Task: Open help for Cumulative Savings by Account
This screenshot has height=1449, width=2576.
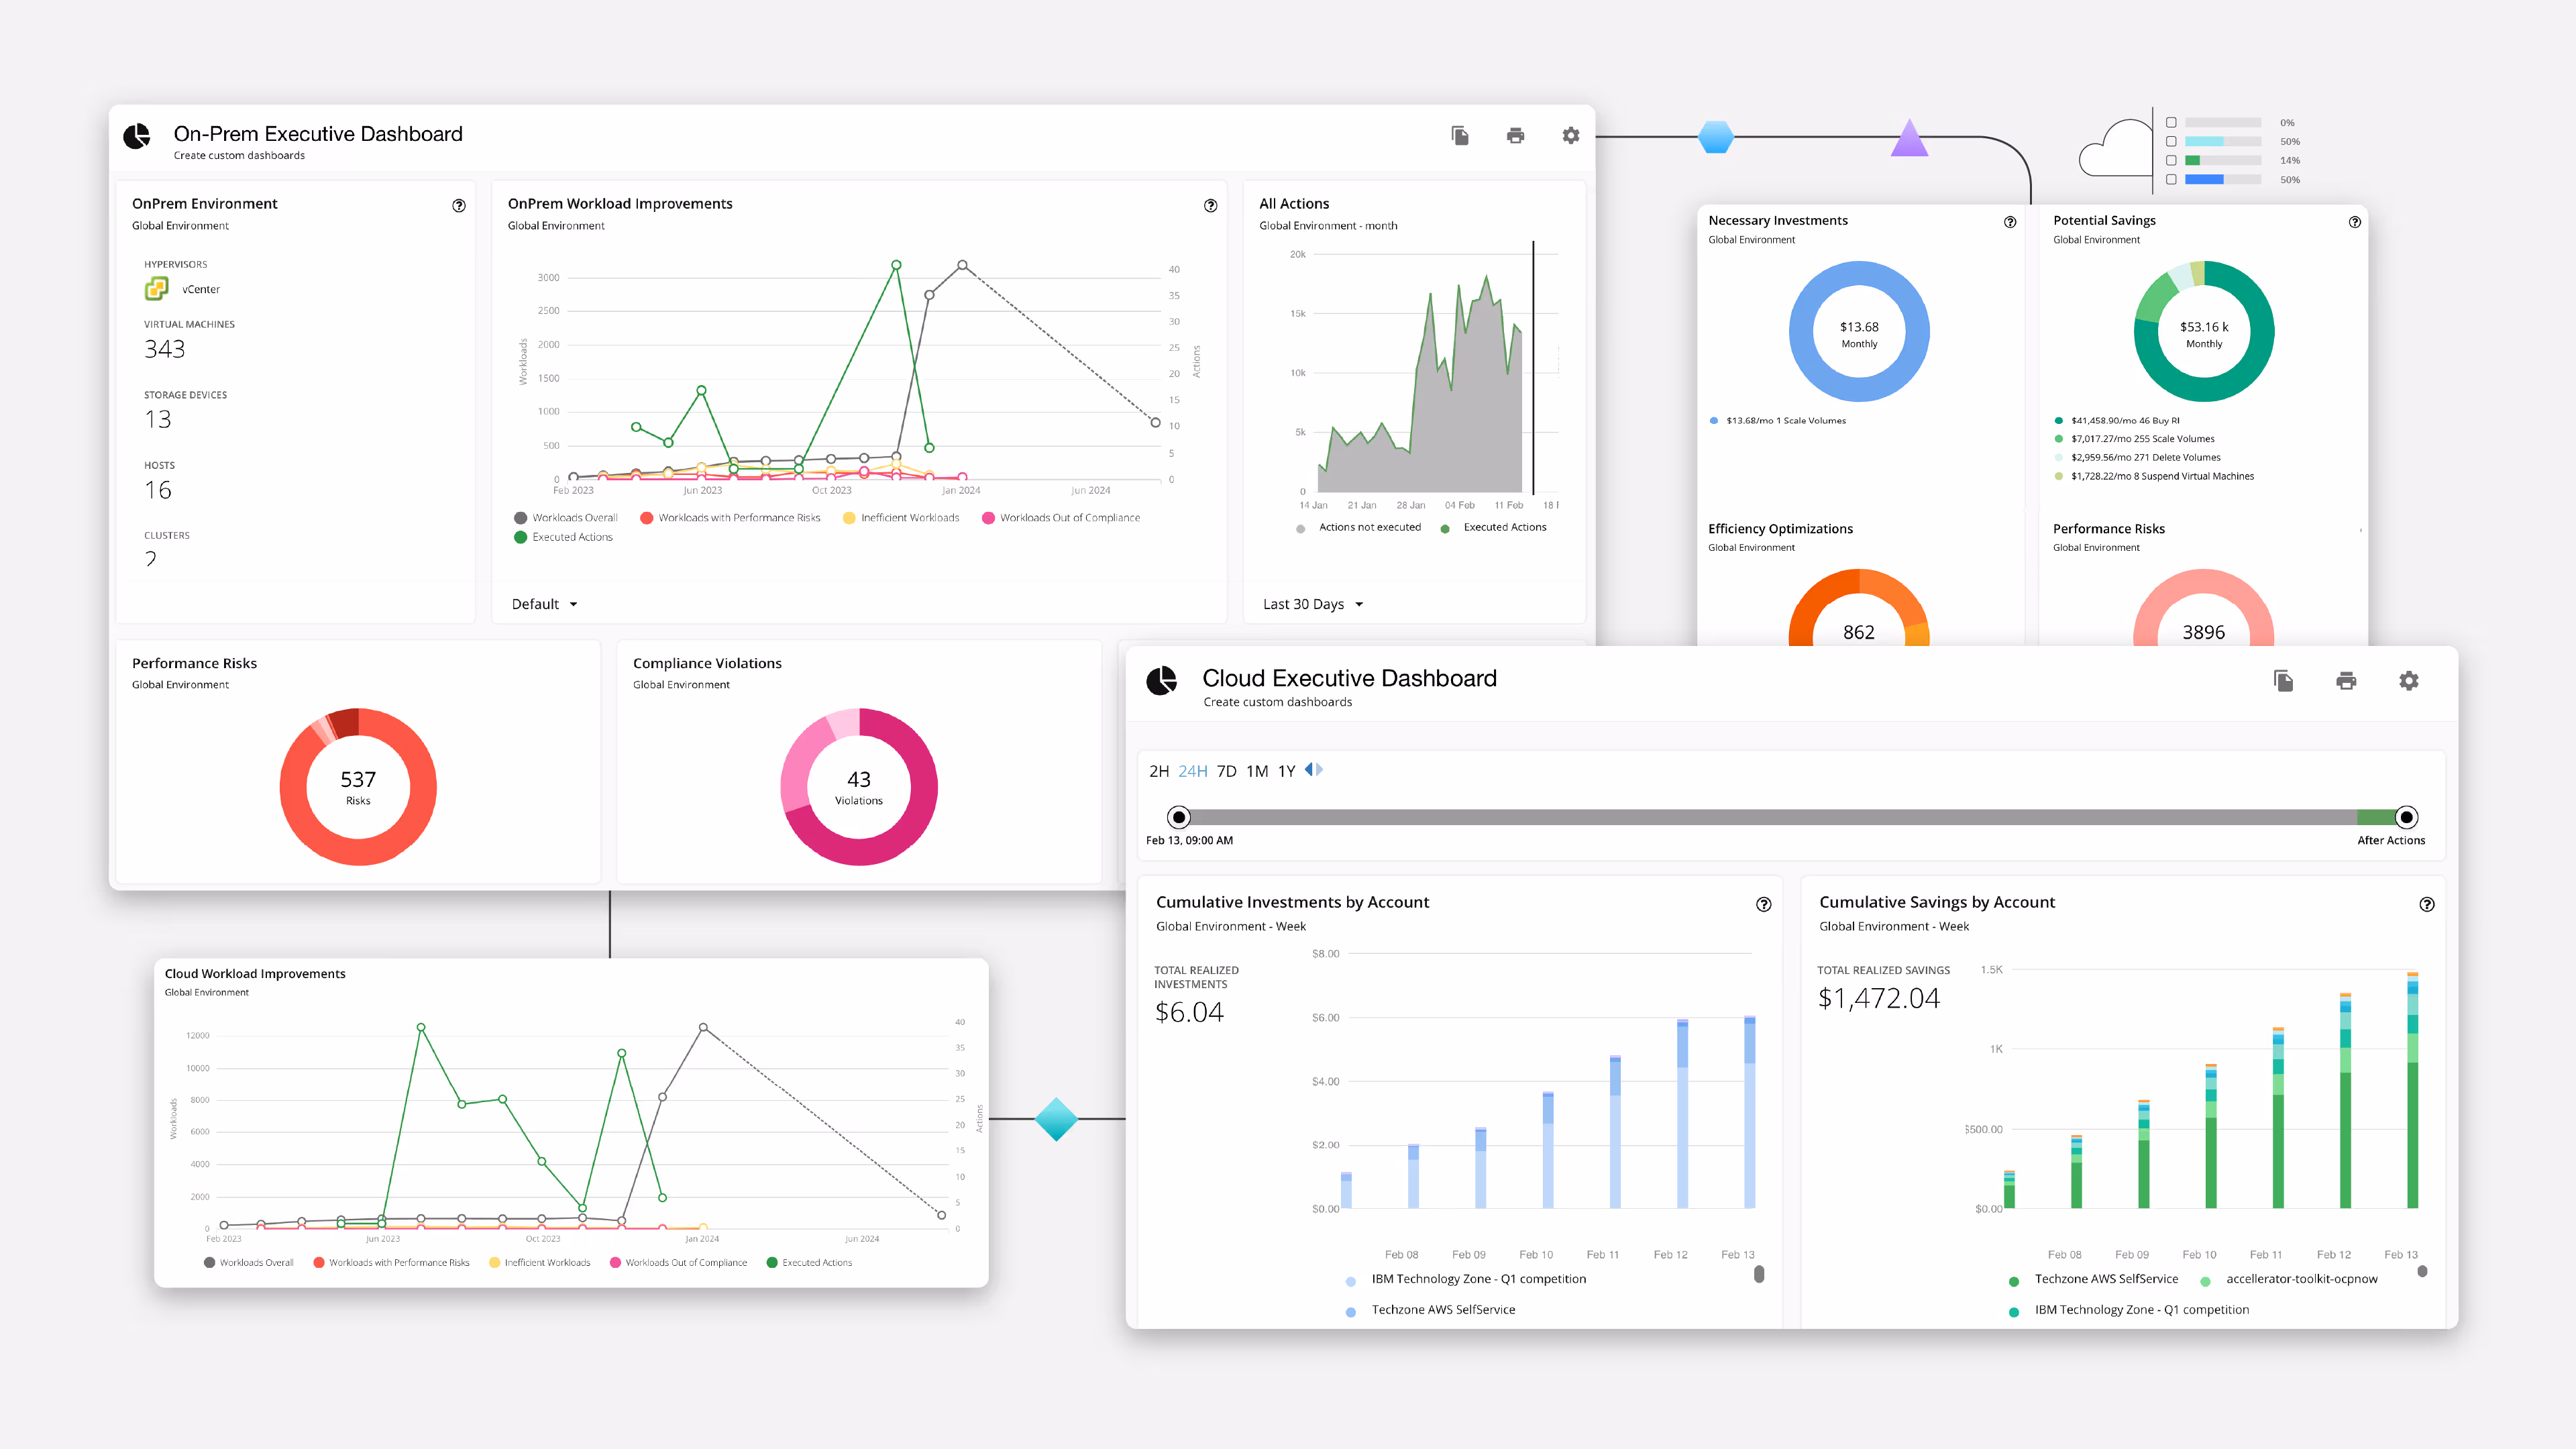Action: click(x=2427, y=904)
